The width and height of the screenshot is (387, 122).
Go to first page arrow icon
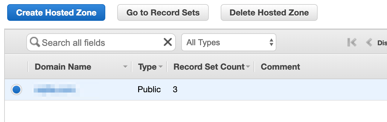coord(352,43)
